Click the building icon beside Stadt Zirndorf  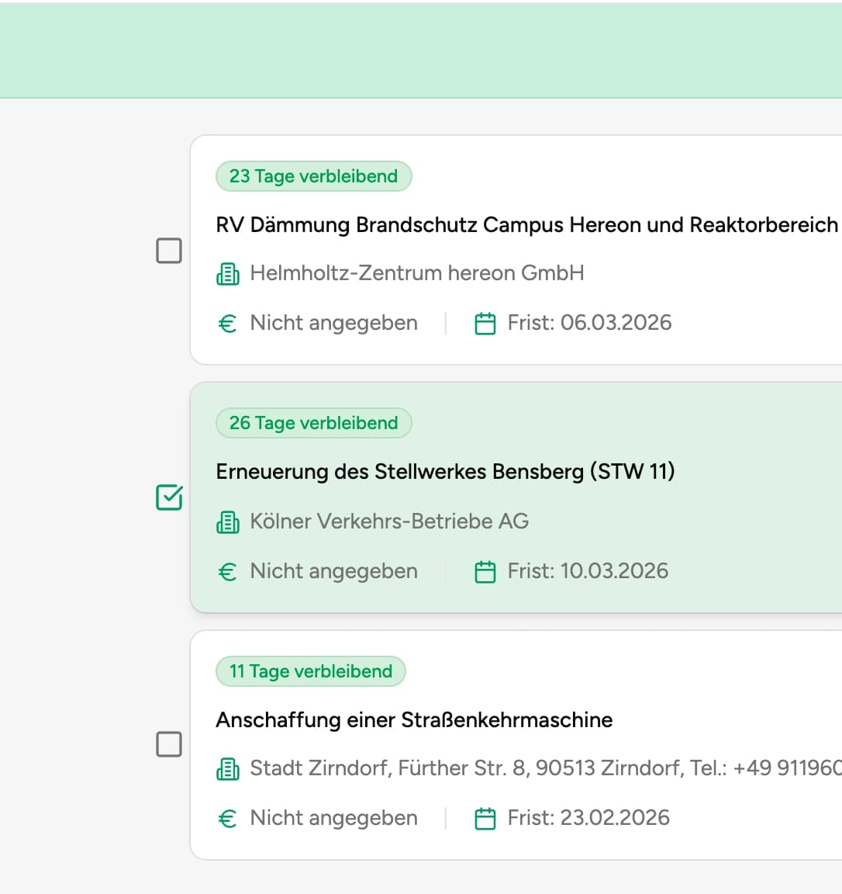(228, 768)
